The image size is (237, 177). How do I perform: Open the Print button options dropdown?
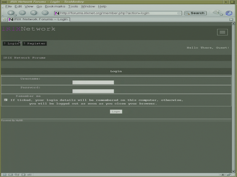(x=221, y=15)
